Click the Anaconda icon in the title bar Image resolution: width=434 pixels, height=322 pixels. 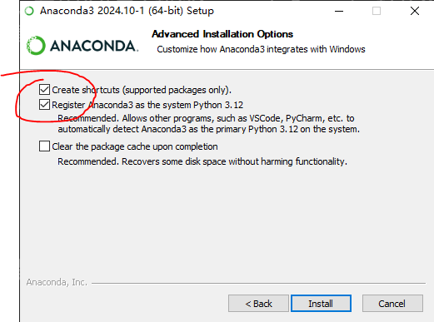[29, 11]
